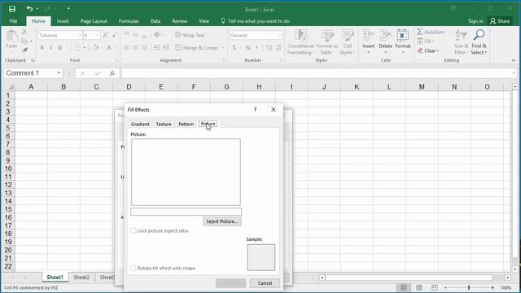
Task: Click the Select Picture button
Action: click(x=222, y=221)
